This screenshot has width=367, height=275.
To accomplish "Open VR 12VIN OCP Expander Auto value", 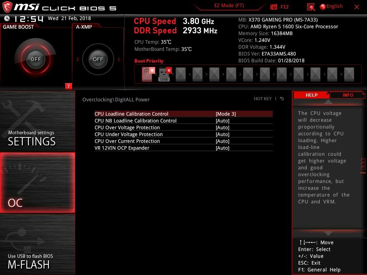I will pyautogui.click(x=222, y=148).
